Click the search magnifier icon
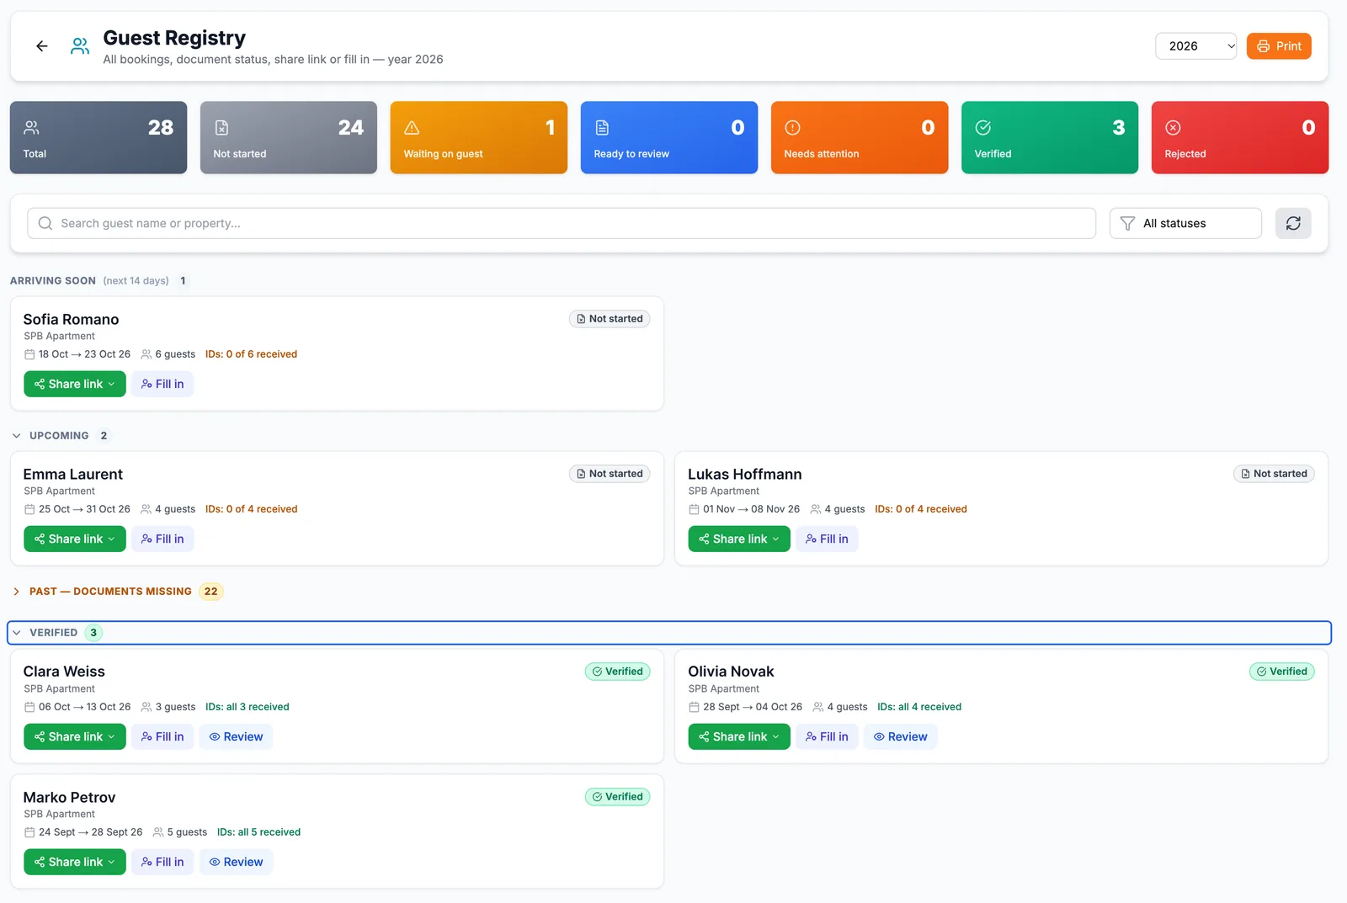Image resolution: width=1347 pixels, height=903 pixels. click(x=45, y=223)
